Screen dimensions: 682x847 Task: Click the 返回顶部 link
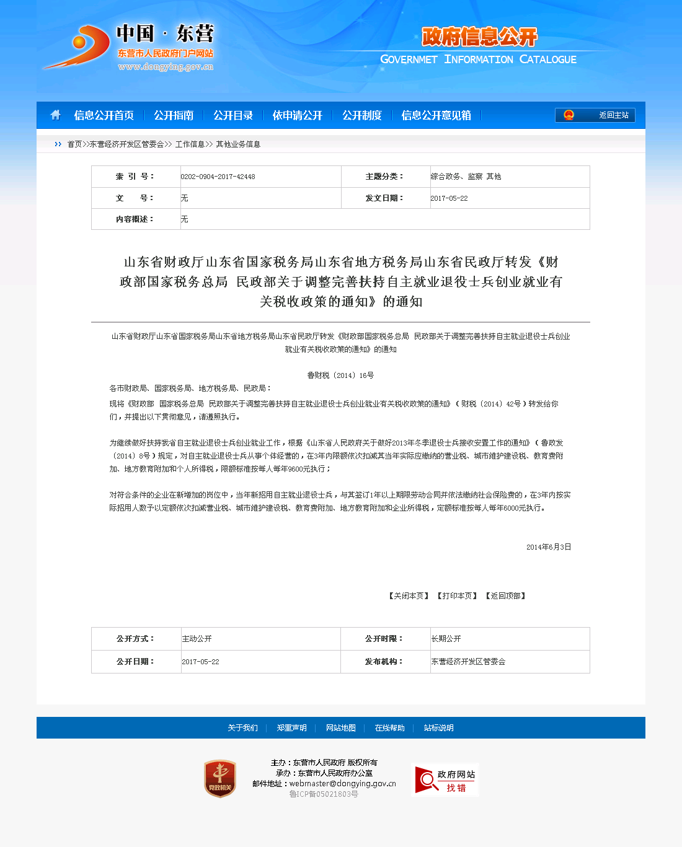tap(506, 596)
